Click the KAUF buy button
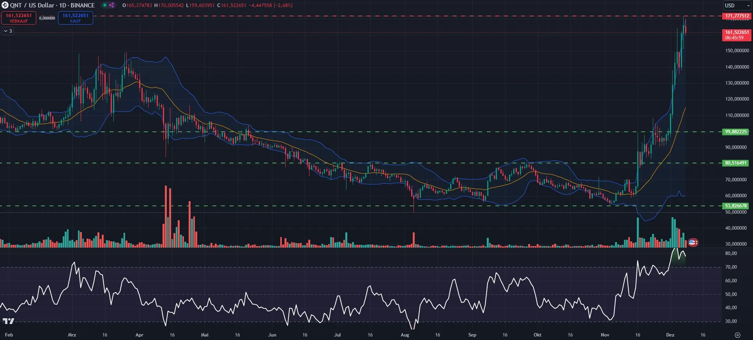 click(76, 18)
